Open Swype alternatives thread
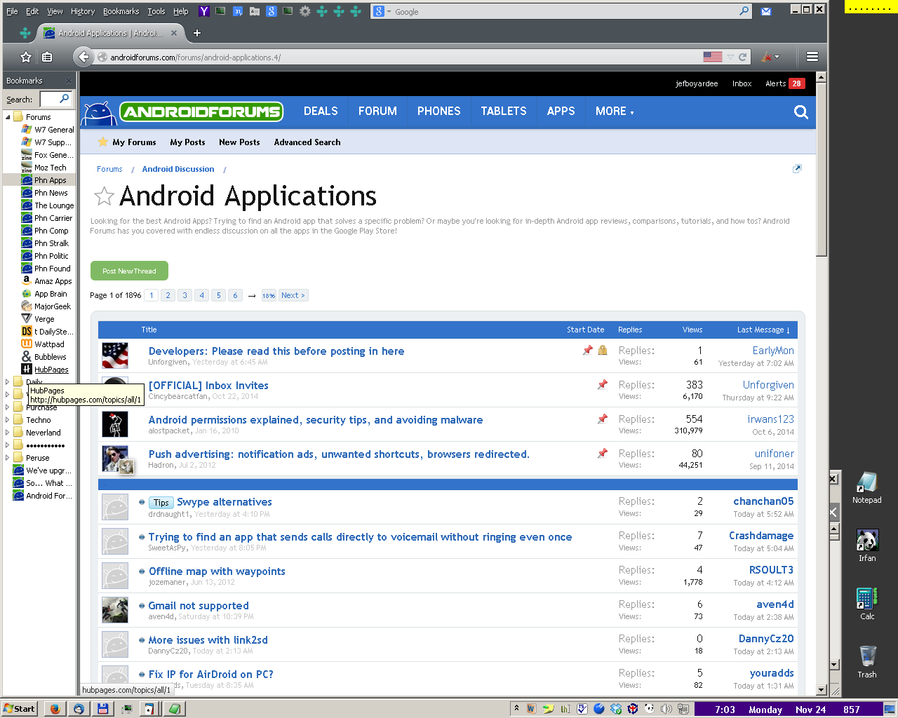This screenshot has width=898, height=718. (x=224, y=502)
